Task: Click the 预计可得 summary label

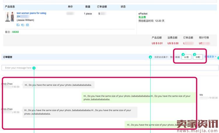Action: pyautogui.click(x=204, y=38)
